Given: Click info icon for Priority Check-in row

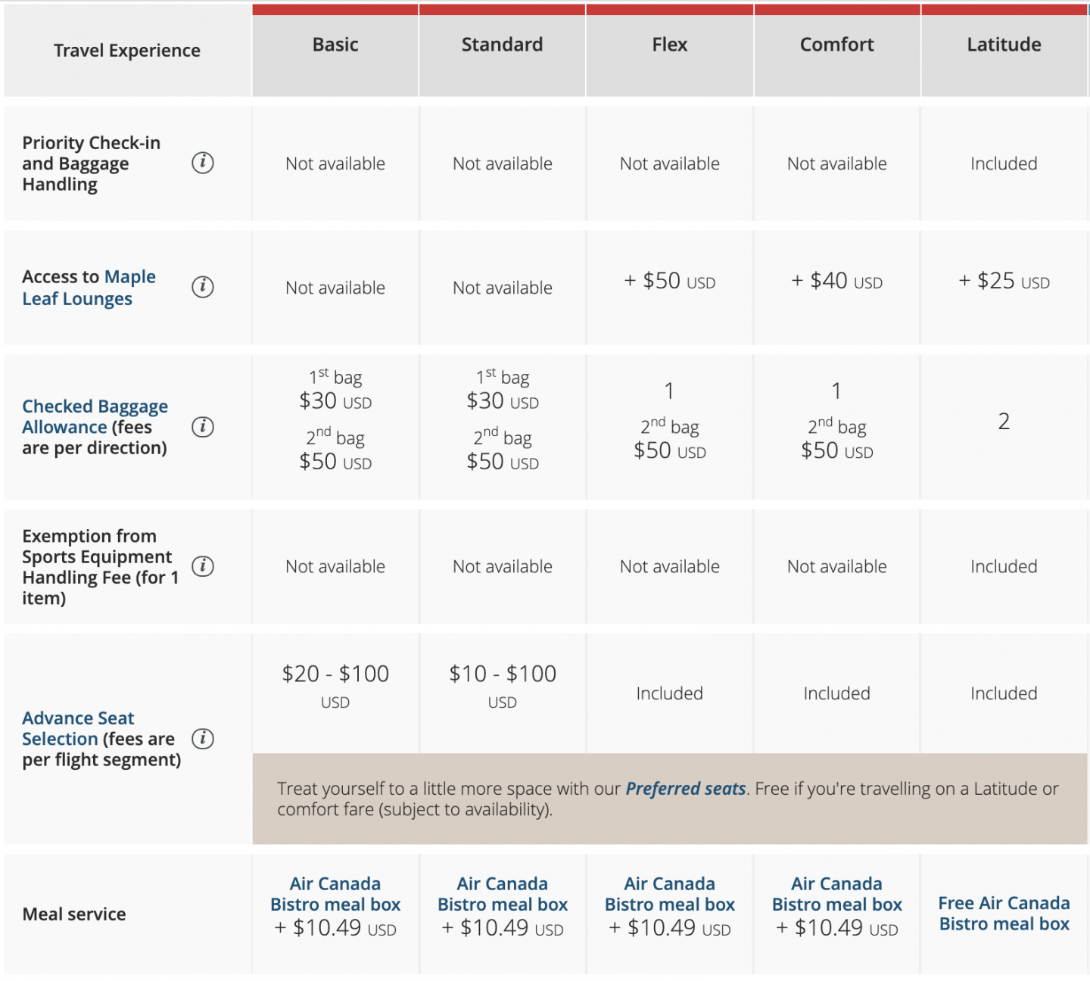Looking at the screenshot, I should tap(202, 163).
